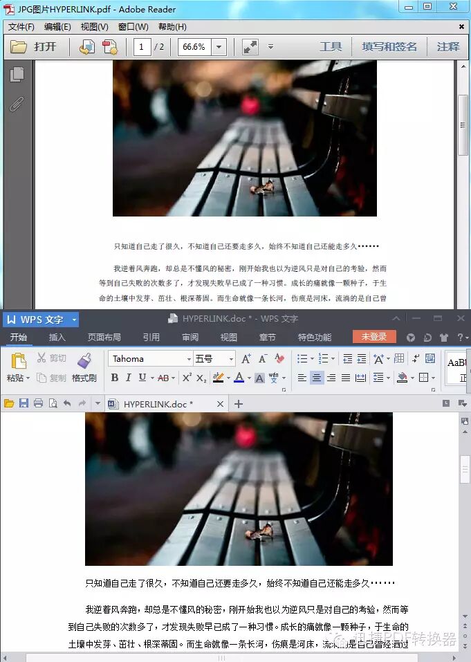
Task: Open the 注释 pane in Adobe Reader
Action: pyautogui.click(x=447, y=46)
